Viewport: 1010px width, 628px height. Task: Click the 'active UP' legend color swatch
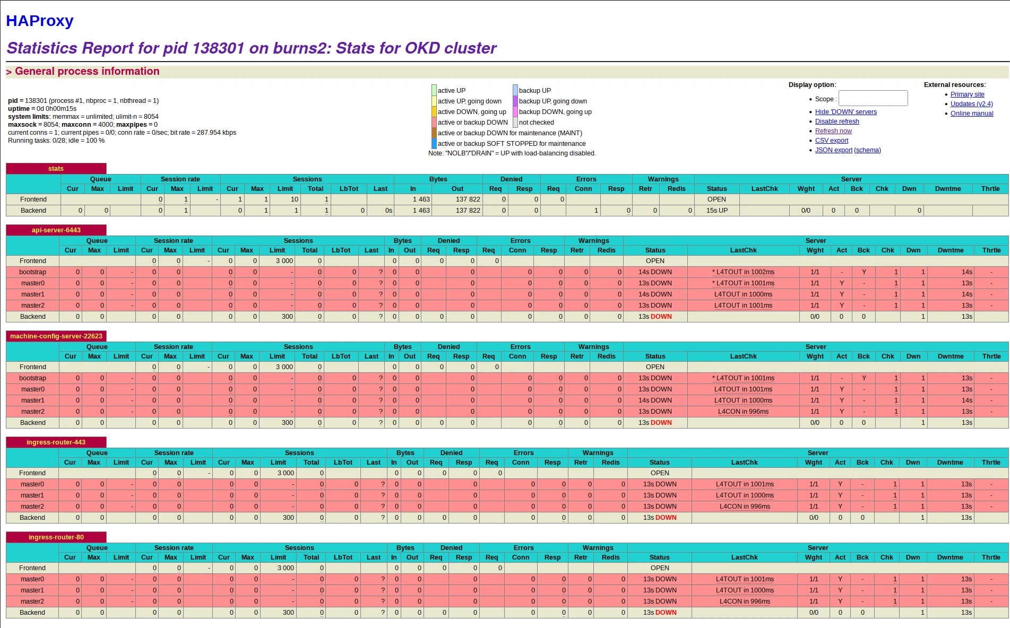(x=434, y=91)
